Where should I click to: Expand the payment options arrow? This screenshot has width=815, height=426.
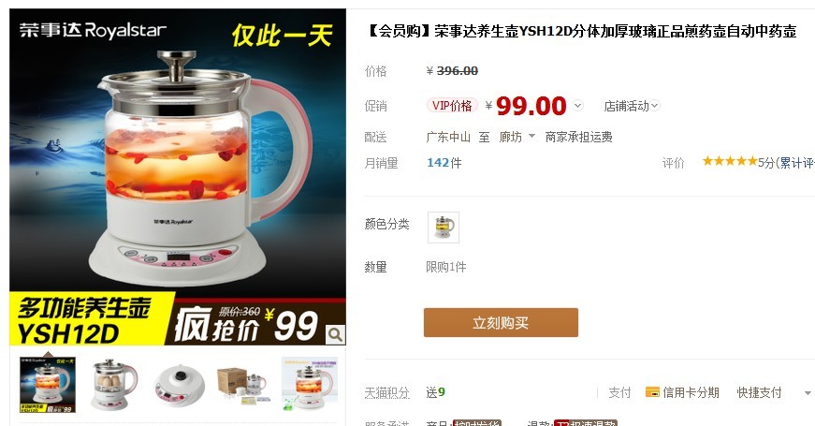click(x=808, y=393)
